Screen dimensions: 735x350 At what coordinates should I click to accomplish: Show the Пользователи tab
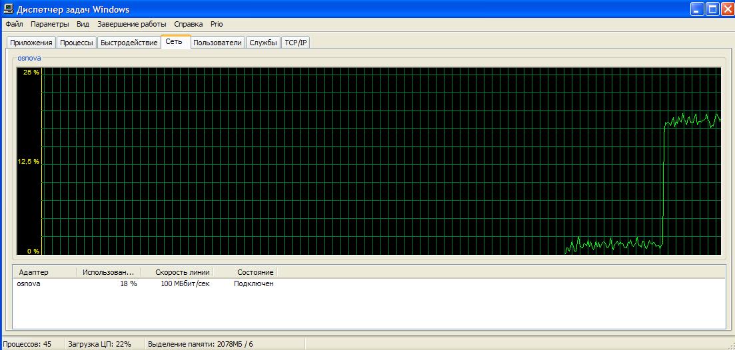(x=217, y=43)
